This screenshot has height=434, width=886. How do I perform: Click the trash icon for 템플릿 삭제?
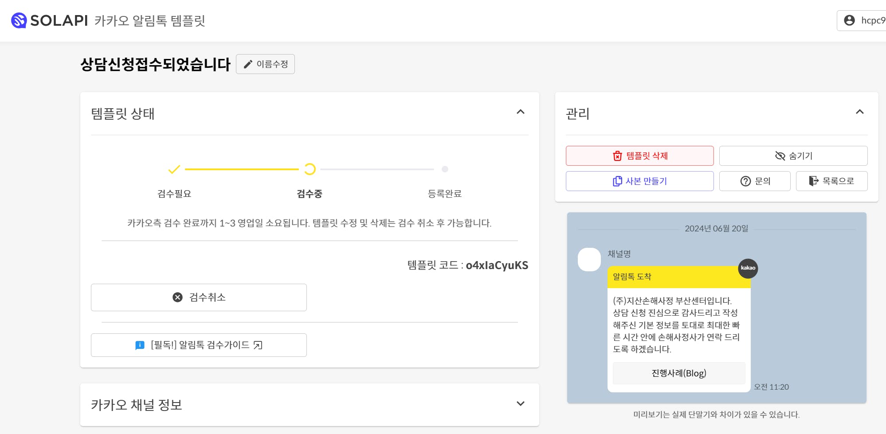(617, 156)
